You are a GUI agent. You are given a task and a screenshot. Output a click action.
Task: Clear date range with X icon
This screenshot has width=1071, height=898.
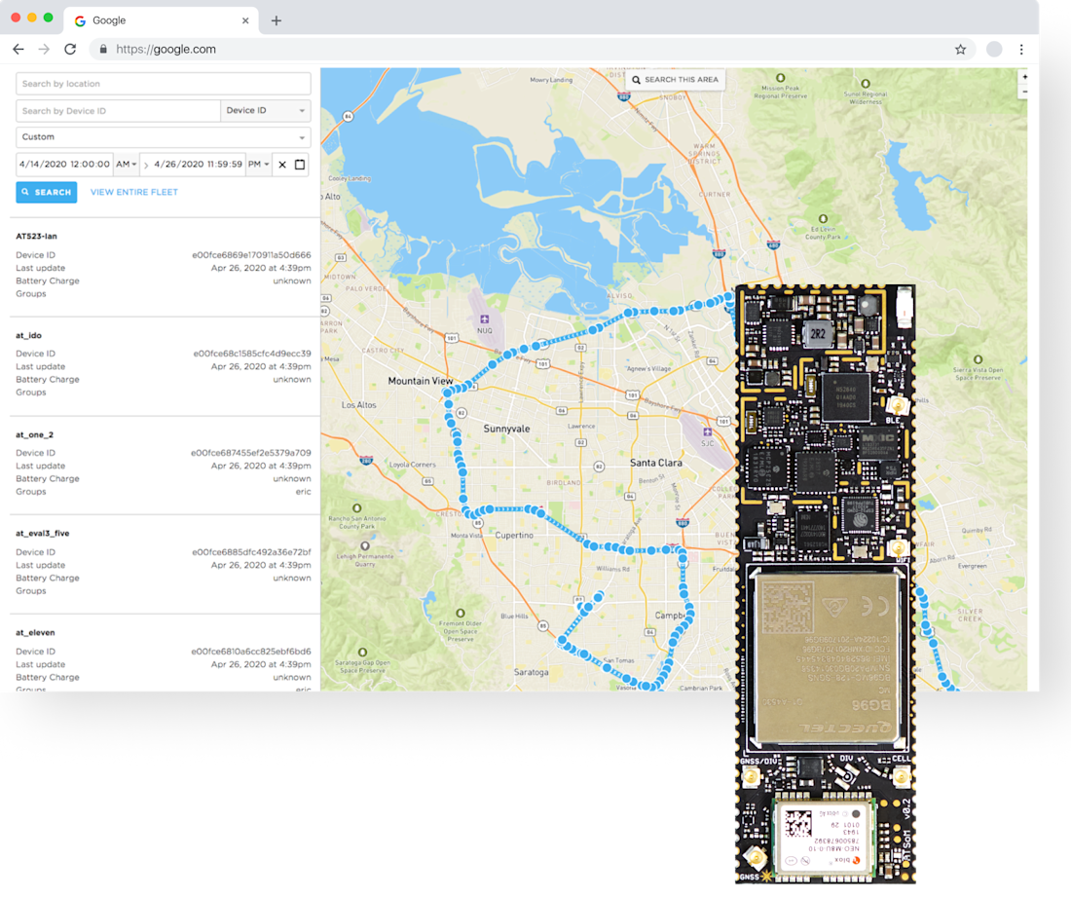[x=282, y=165]
